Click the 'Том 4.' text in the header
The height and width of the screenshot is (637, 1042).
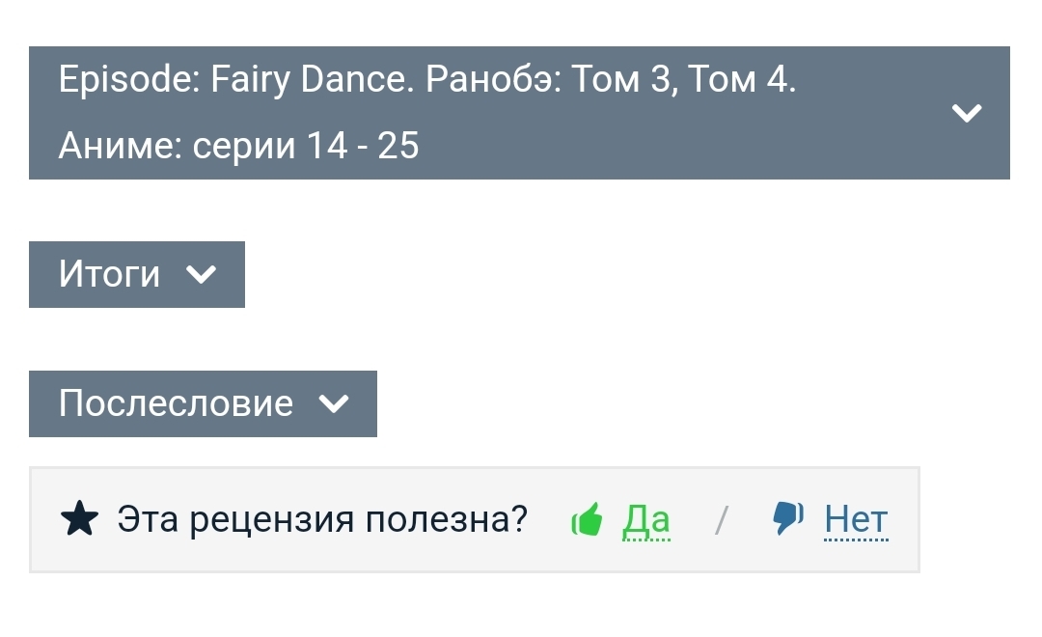point(742,79)
